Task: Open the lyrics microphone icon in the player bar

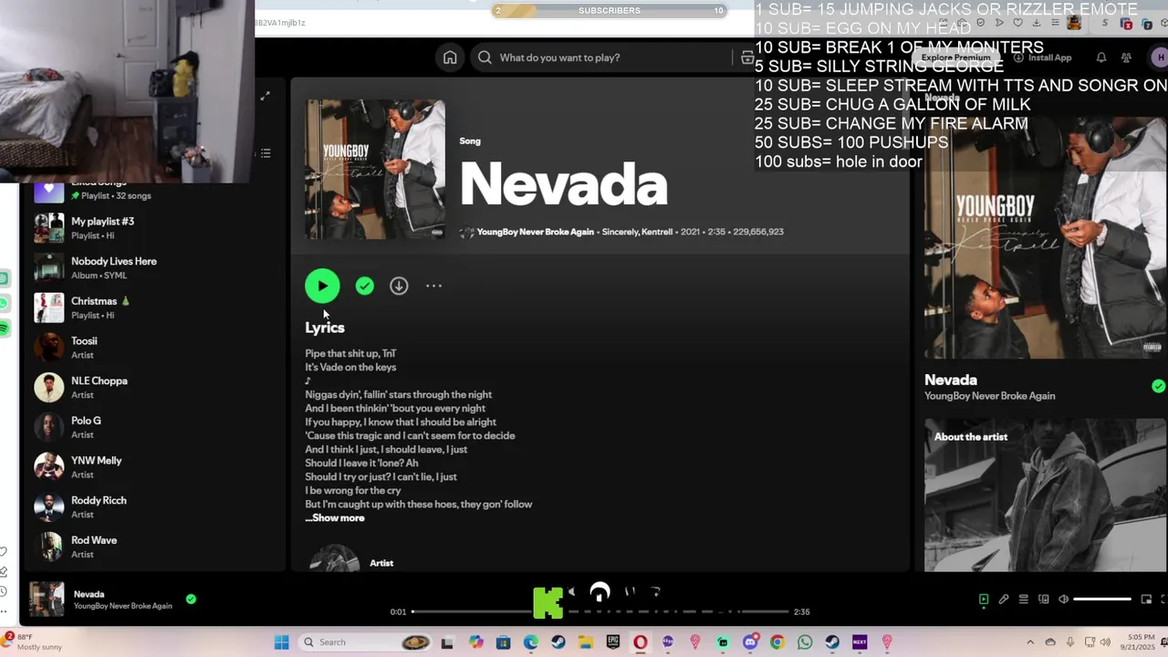Action: [1004, 600]
